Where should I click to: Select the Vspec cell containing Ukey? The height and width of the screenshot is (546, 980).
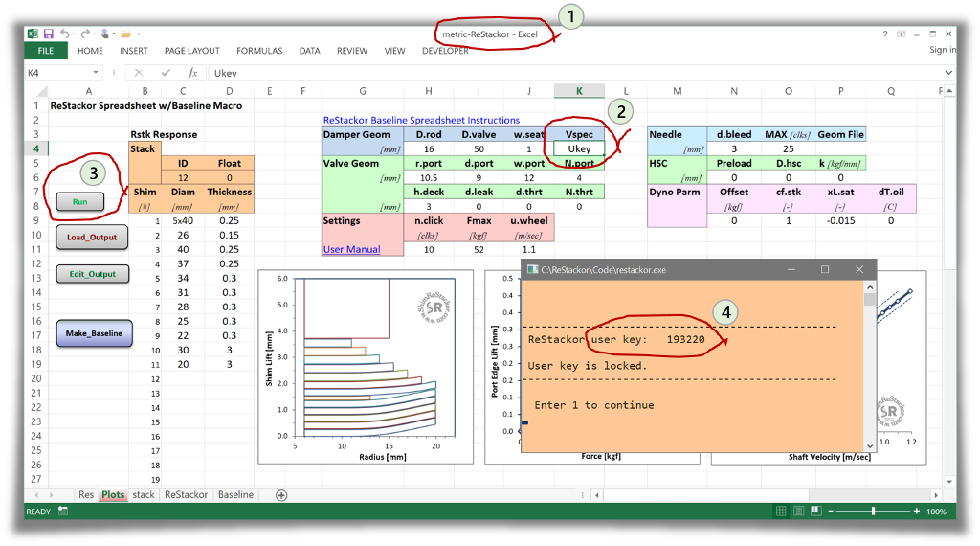pos(579,148)
